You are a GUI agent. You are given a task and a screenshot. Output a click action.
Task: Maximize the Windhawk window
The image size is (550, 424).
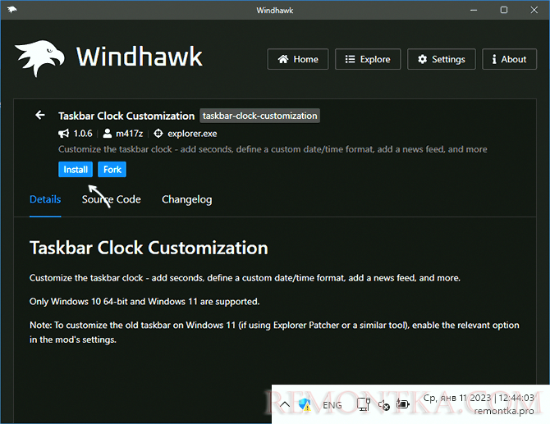coord(504,10)
